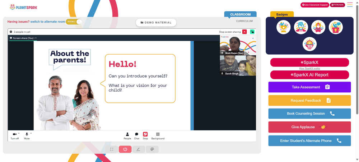
Task: Click the '2 people in call' text
Action: [22, 32]
